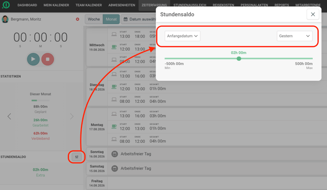Move the Stundensaldo slider handle
327x190 pixels.
[x=239, y=58]
